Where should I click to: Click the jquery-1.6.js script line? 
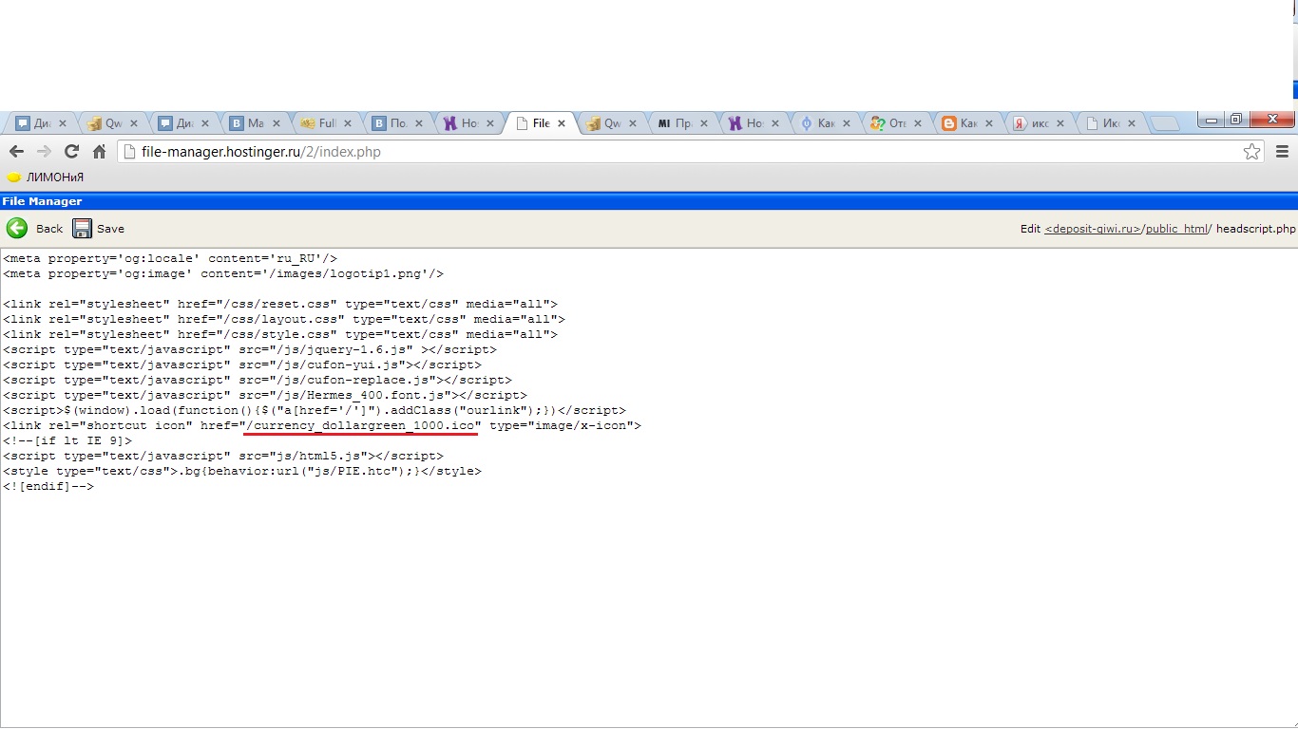point(250,349)
